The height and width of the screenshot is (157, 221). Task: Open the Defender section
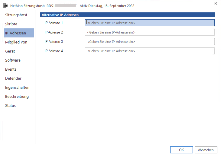pos(13,78)
